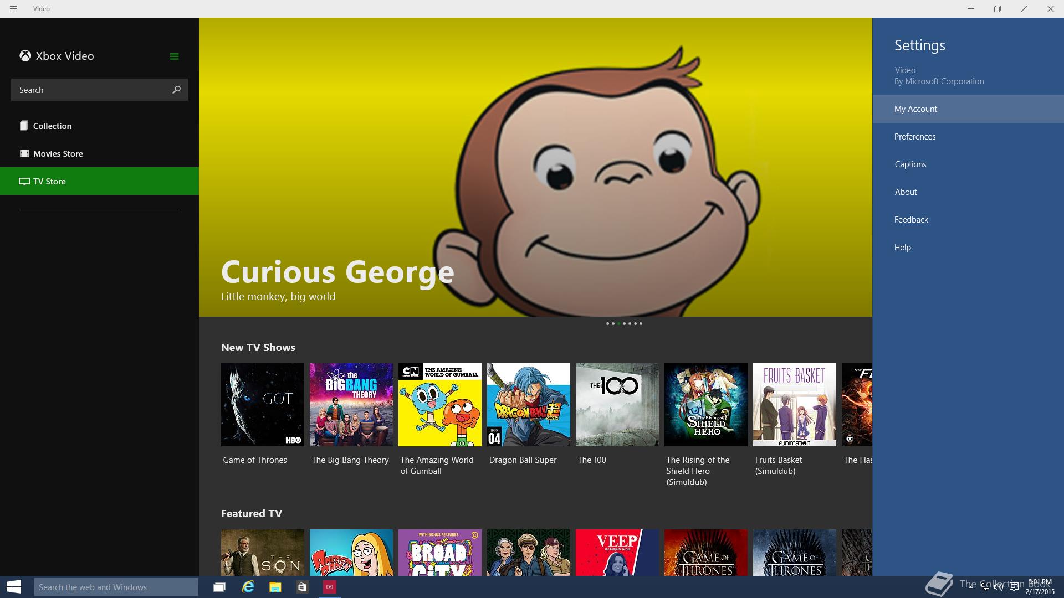This screenshot has width=1064, height=598.
Task: Open Preferences in Settings
Action: 968,137
